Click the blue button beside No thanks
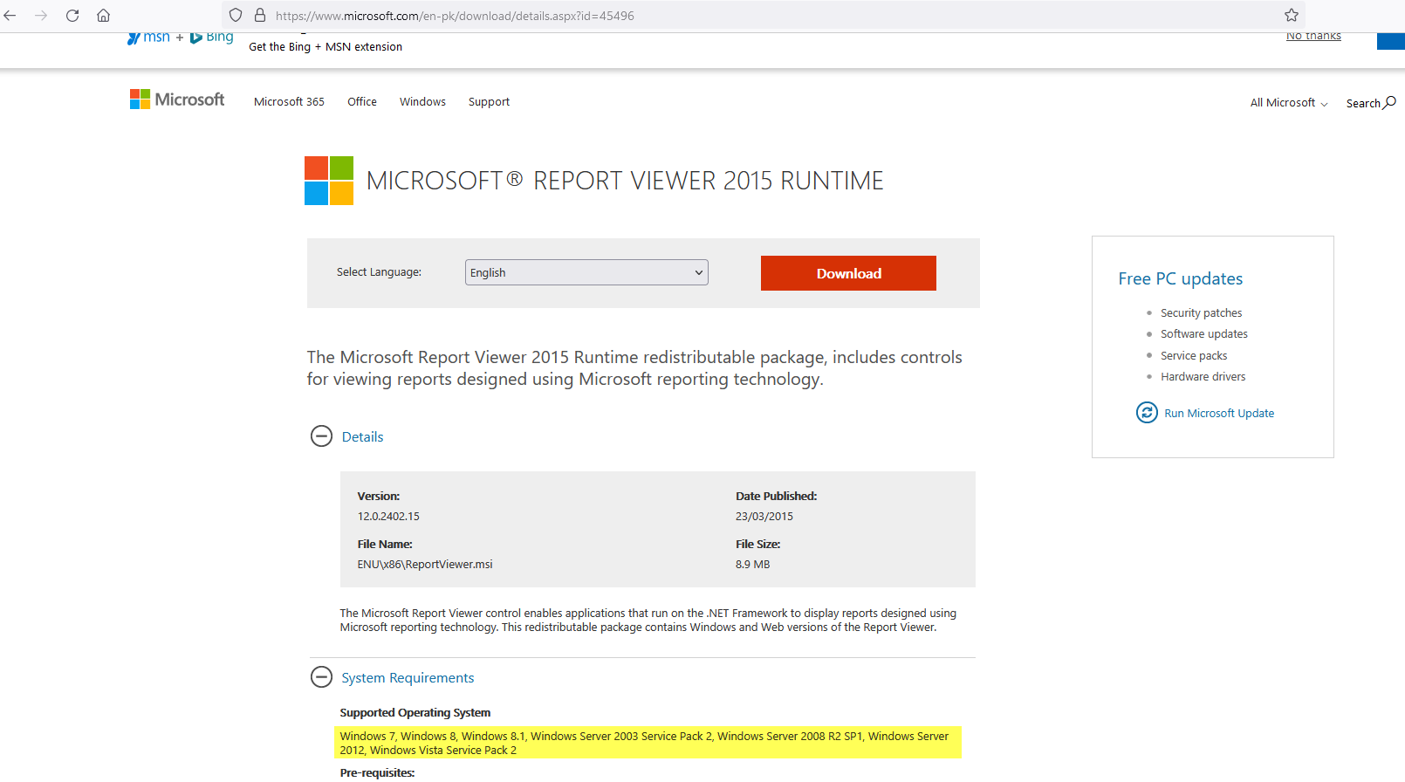1405x782 pixels. (x=1391, y=40)
